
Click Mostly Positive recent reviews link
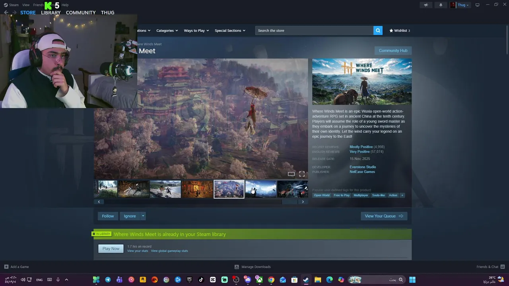point(361,147)
